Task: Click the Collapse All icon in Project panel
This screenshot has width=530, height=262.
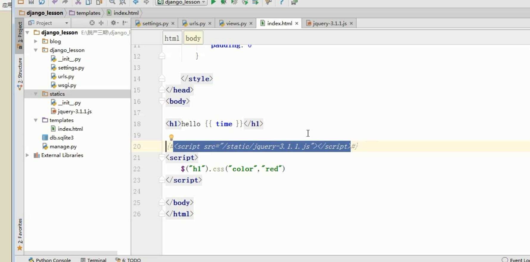Action: pyautogui.click(x=101, y=23)
